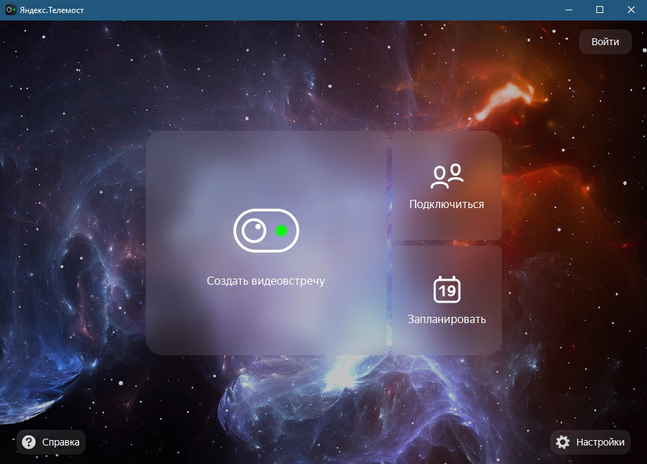
Task: Open the Войти sign-in button
Action: pyautogui.click(x=605, y=42)
